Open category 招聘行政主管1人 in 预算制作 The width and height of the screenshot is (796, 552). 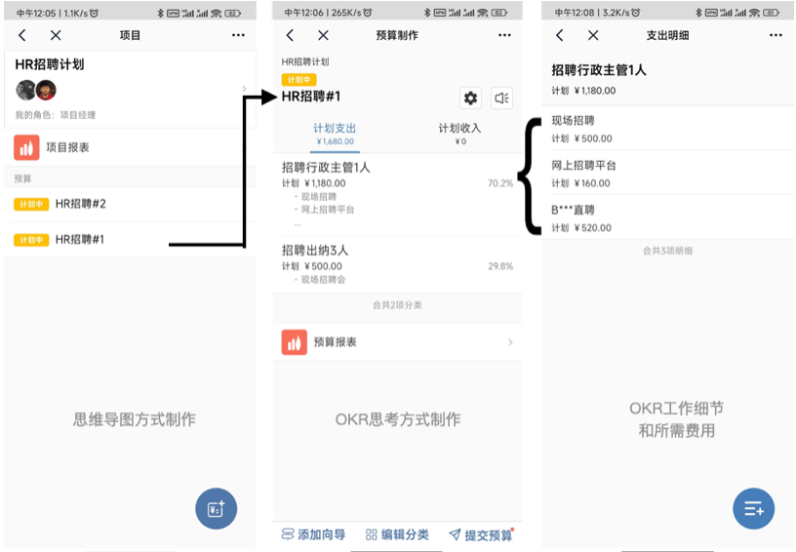(397, 194)
